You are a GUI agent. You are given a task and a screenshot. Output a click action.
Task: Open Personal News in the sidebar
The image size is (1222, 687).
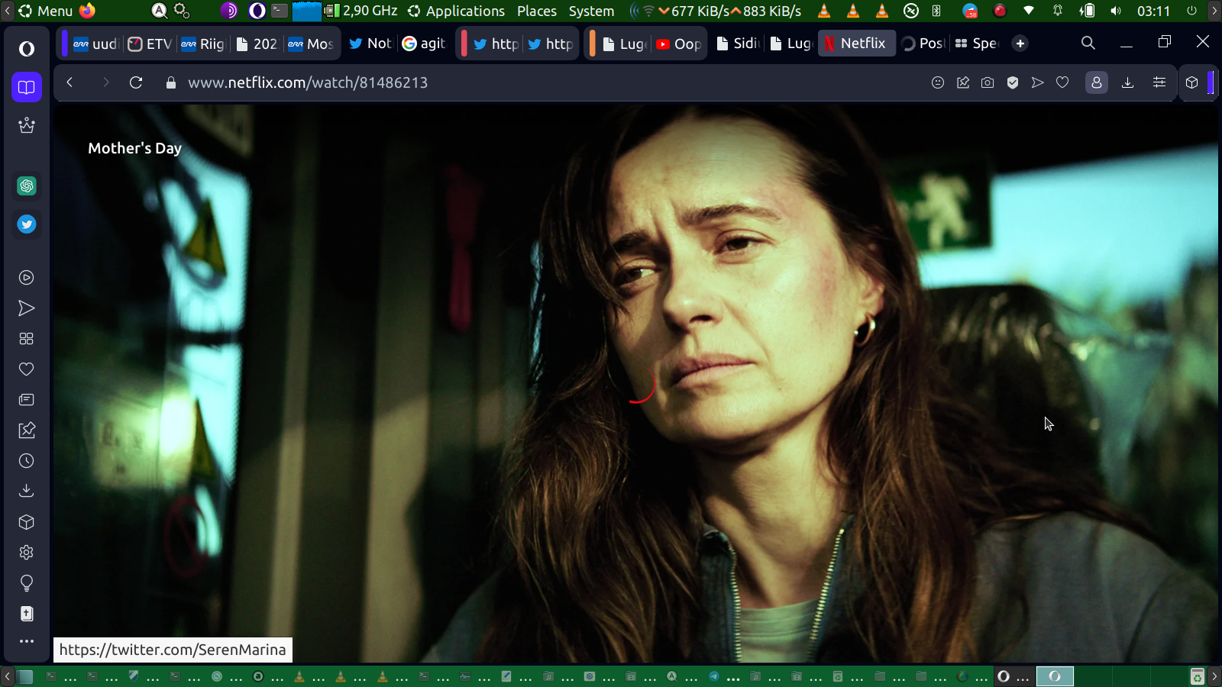pos(27,400)
